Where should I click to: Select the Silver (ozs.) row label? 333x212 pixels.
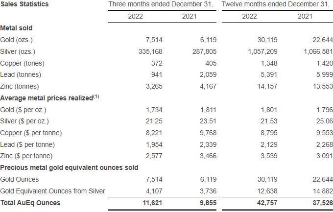[18, 51]
